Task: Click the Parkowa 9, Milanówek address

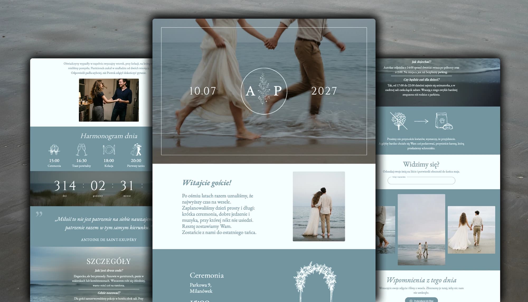Action: pos(201,288)
